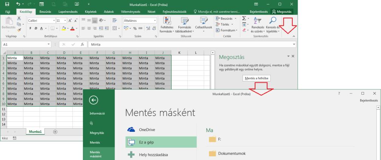Apply the yellow fill color bucket
This screenshot has width=381, height=160.
(64, 28)
